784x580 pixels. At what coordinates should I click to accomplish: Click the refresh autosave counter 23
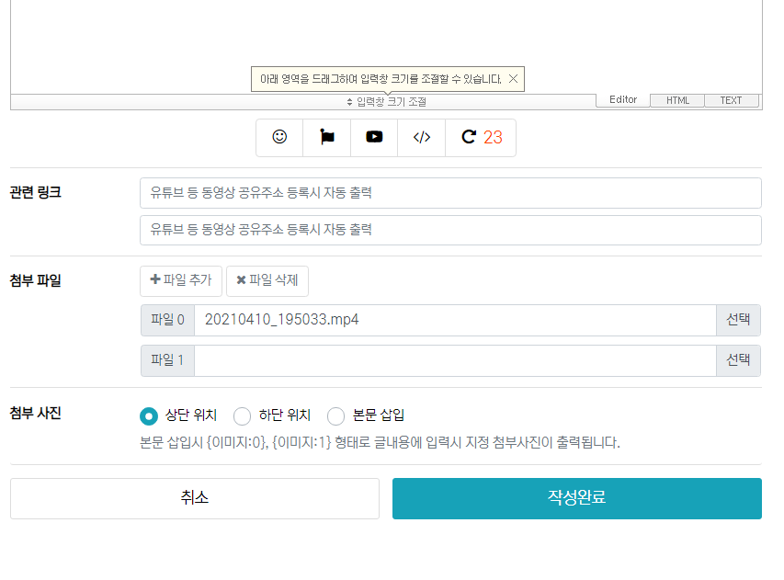481,138
